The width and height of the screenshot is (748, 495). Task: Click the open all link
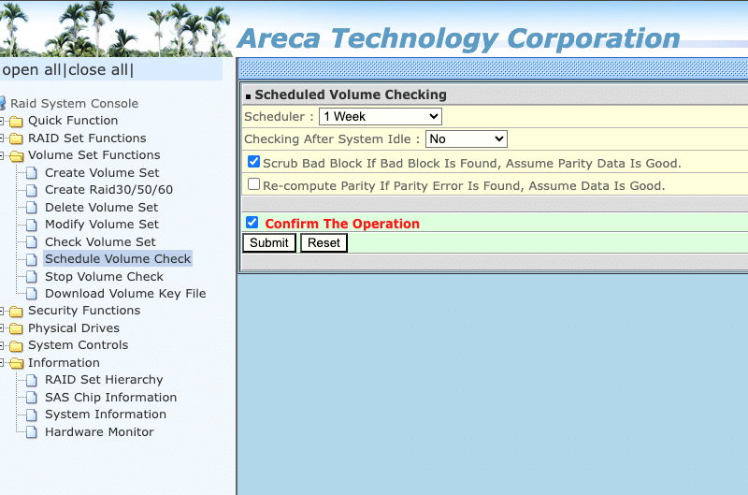(32, 70)
